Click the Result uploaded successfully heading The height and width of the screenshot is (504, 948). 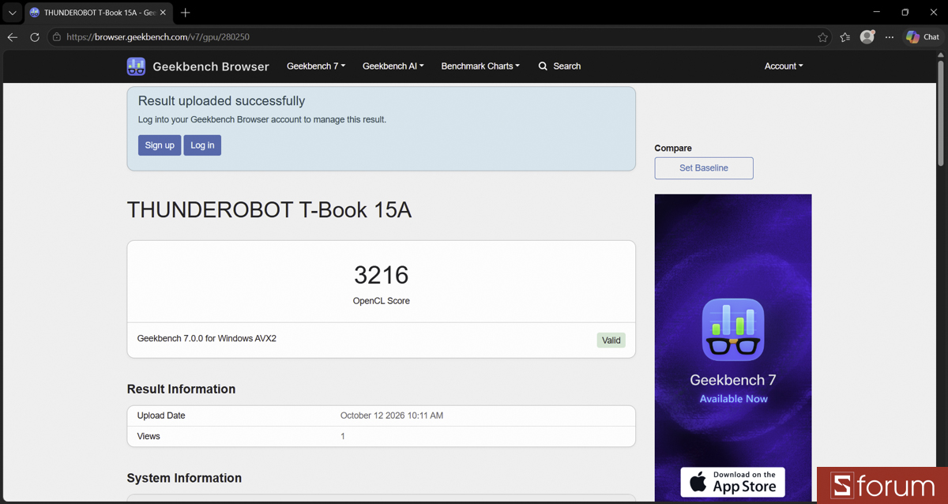click(221, 101)
